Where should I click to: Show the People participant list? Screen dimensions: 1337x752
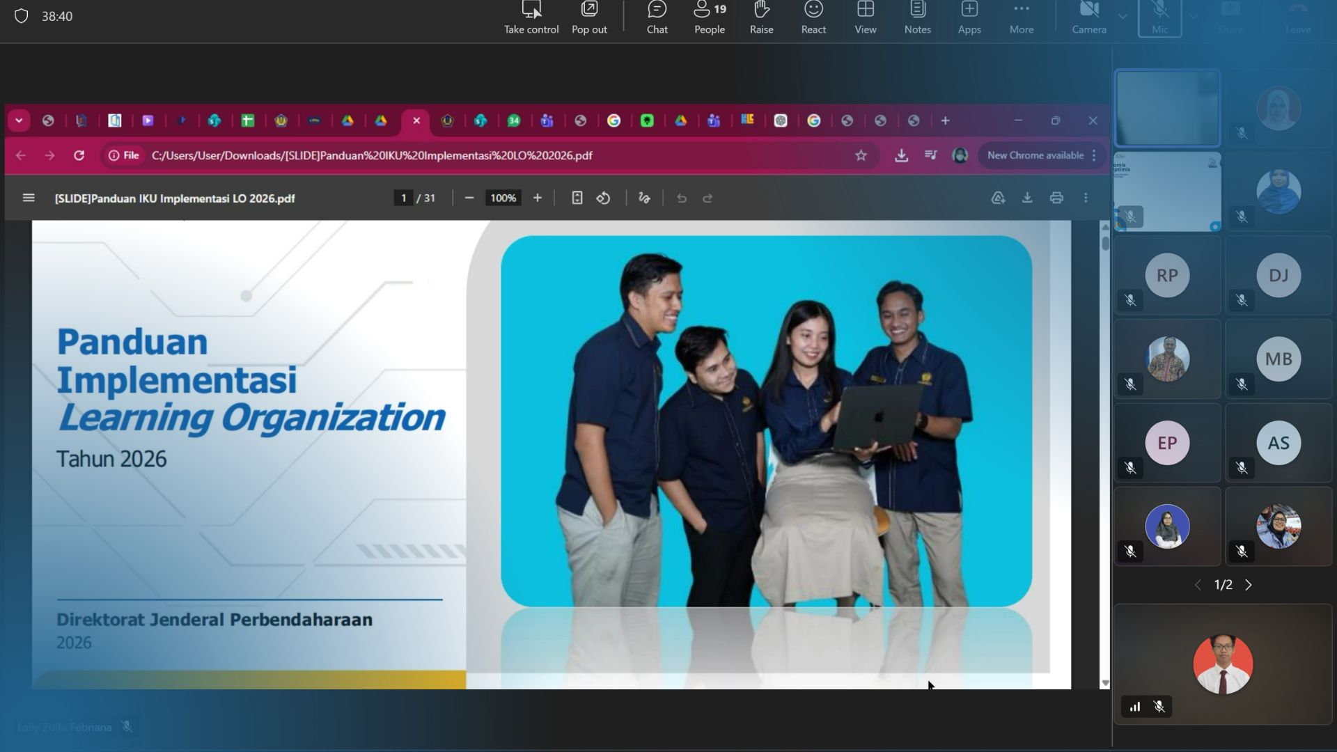tap(709, 17)
